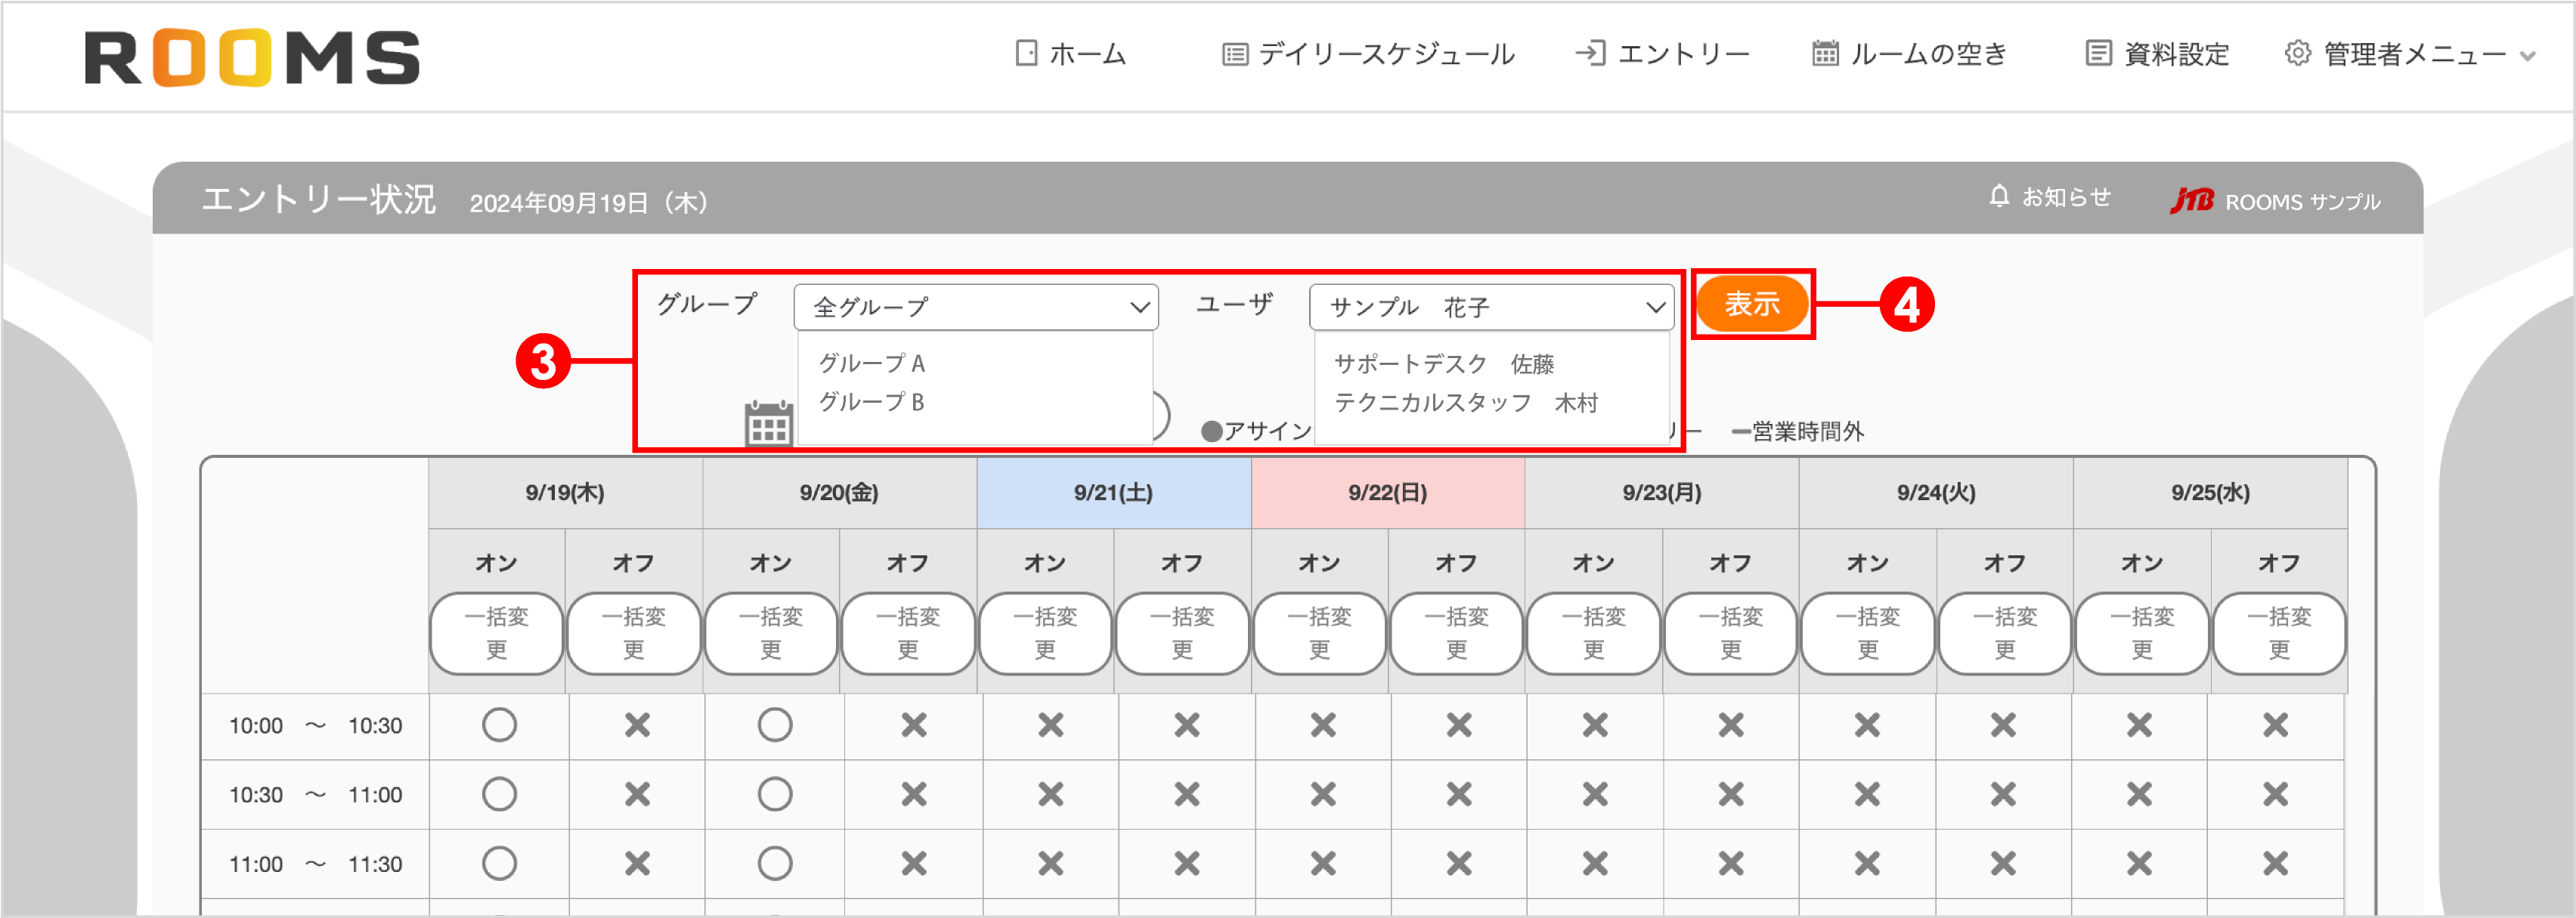
Task: Click the 資料設定 document icon
Action: coord(2097,52)
